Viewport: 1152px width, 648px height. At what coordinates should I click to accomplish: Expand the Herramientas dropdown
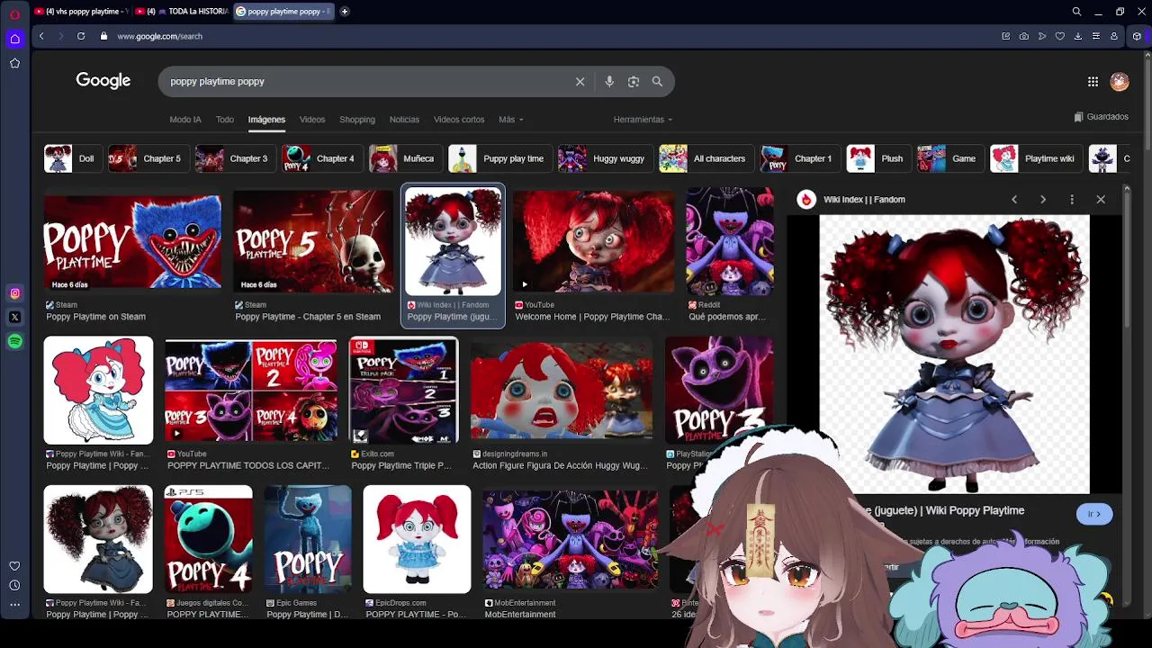643,120
